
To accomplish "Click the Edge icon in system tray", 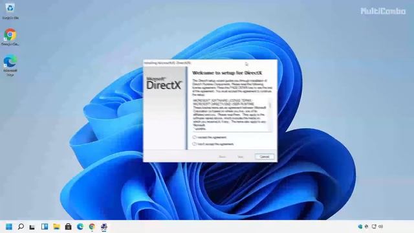I will pos(360,227).
